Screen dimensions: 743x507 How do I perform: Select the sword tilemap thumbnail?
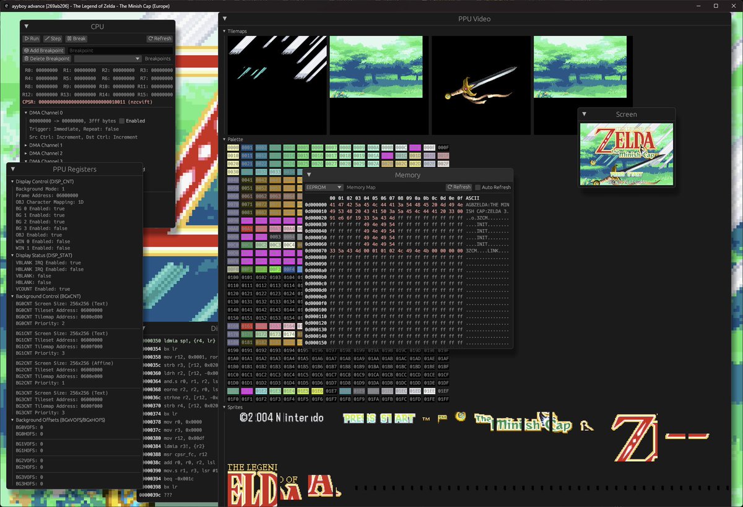481,85
